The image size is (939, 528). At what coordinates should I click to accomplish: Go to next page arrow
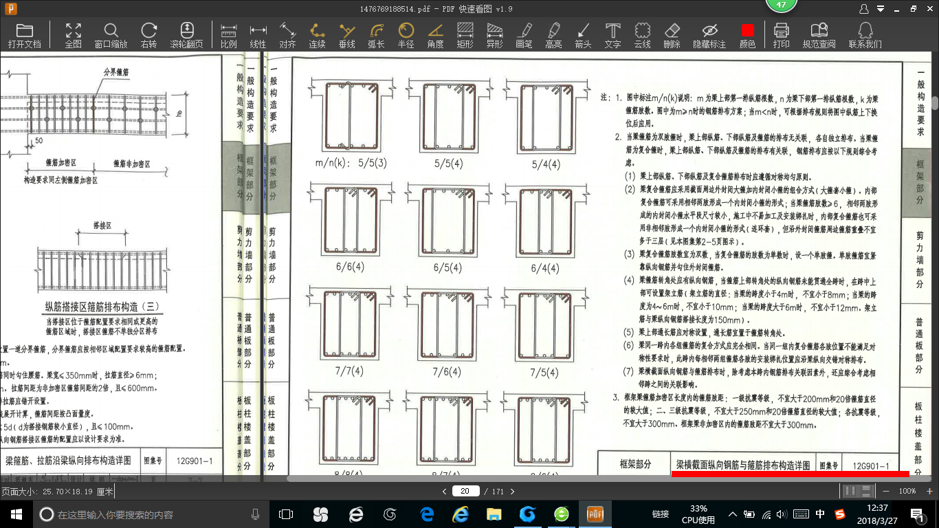pyautogui.click(x=512, y=491)
